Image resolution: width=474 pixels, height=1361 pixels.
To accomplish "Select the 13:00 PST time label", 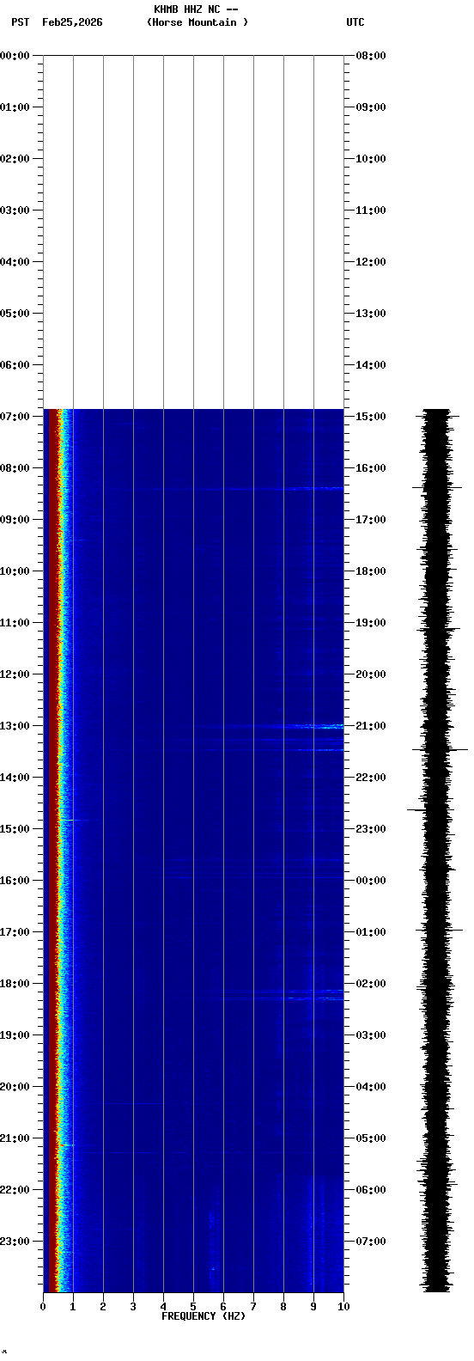I will pos(15,726).
